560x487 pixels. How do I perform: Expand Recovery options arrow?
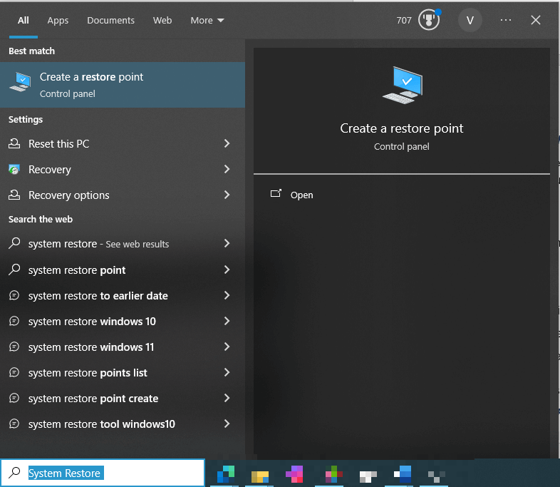pos(227,195)
